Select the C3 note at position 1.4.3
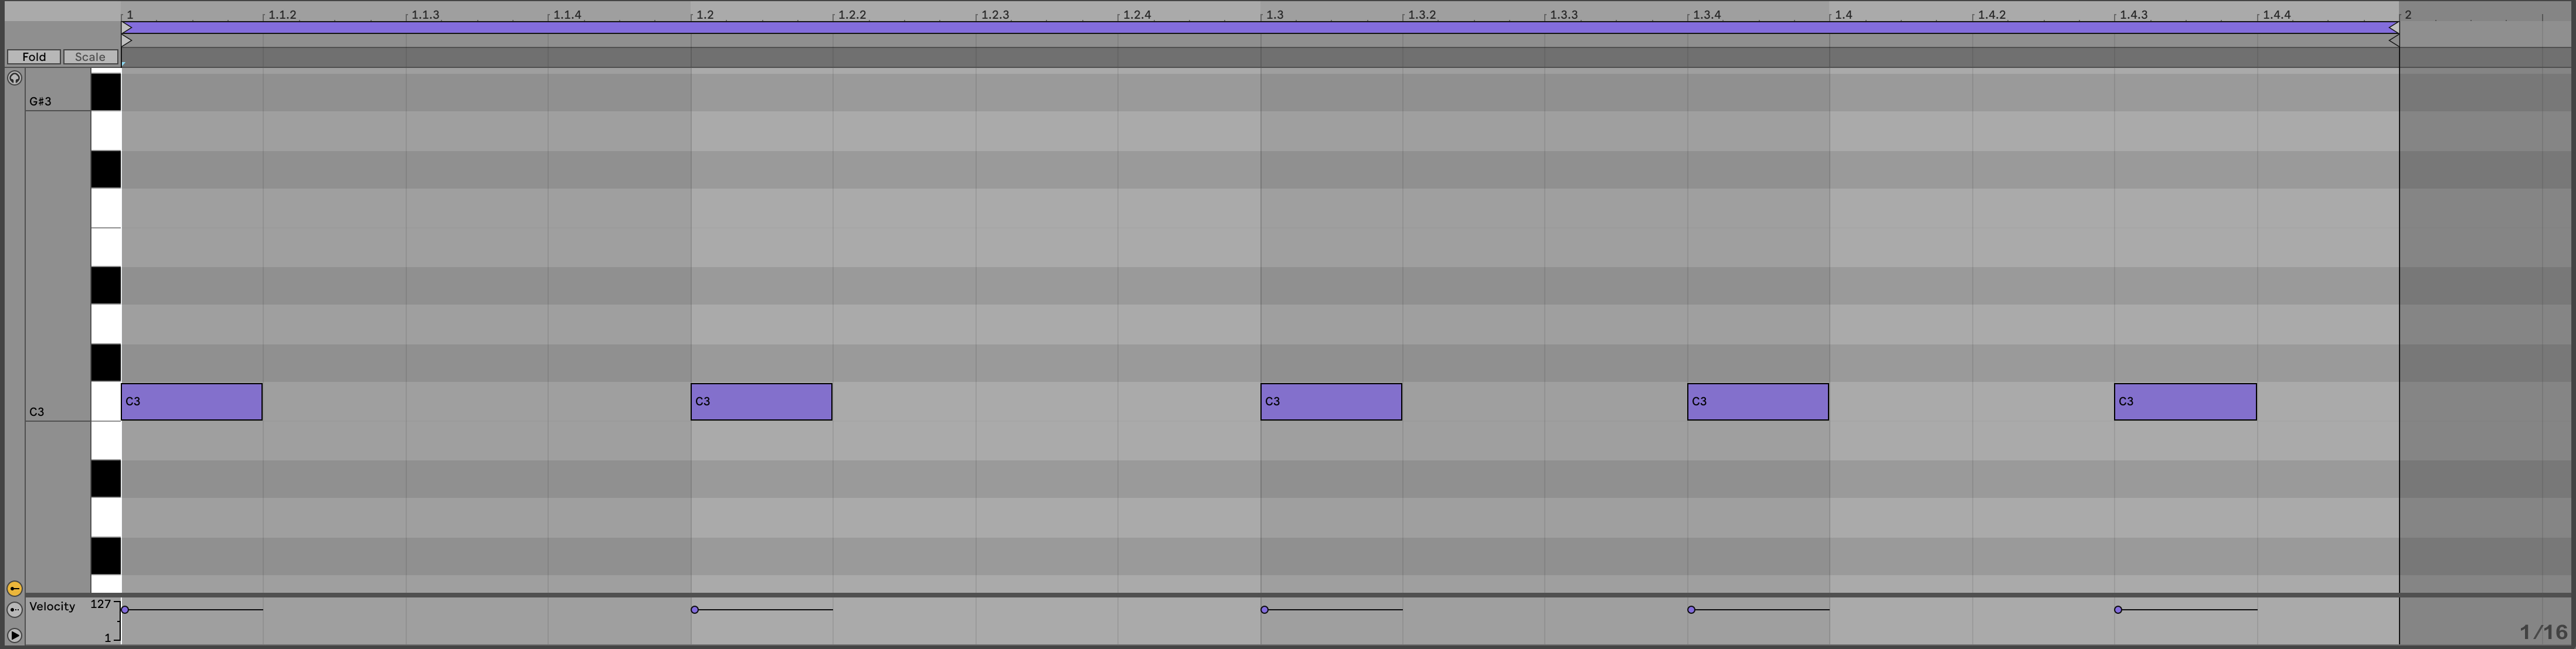2576x649 pixels. pos(2185,401)
